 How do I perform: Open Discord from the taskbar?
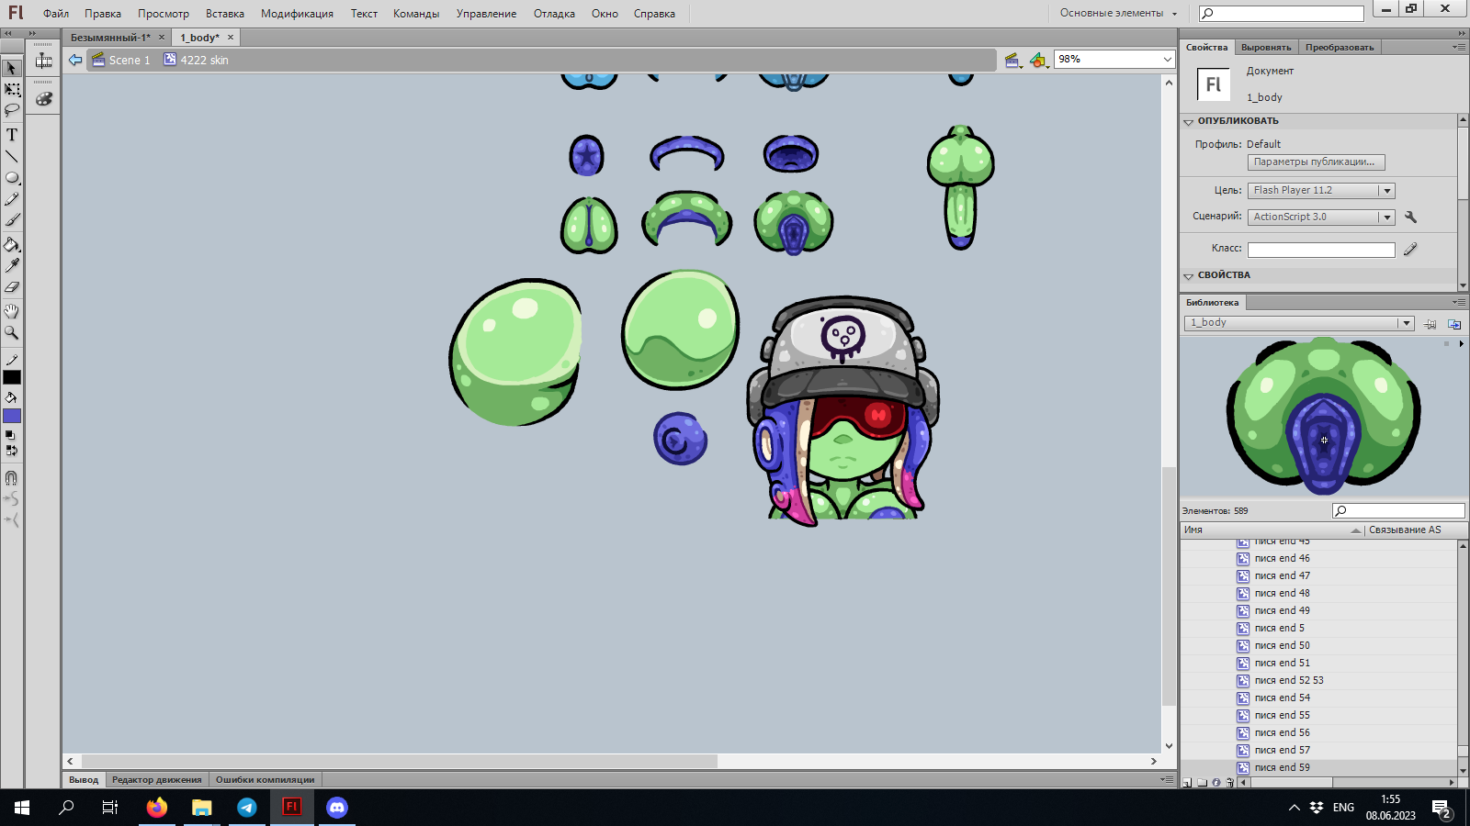click(337, 808)
